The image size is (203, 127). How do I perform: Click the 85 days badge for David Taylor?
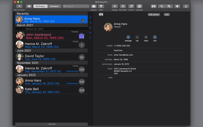click(x=82, y=57)
